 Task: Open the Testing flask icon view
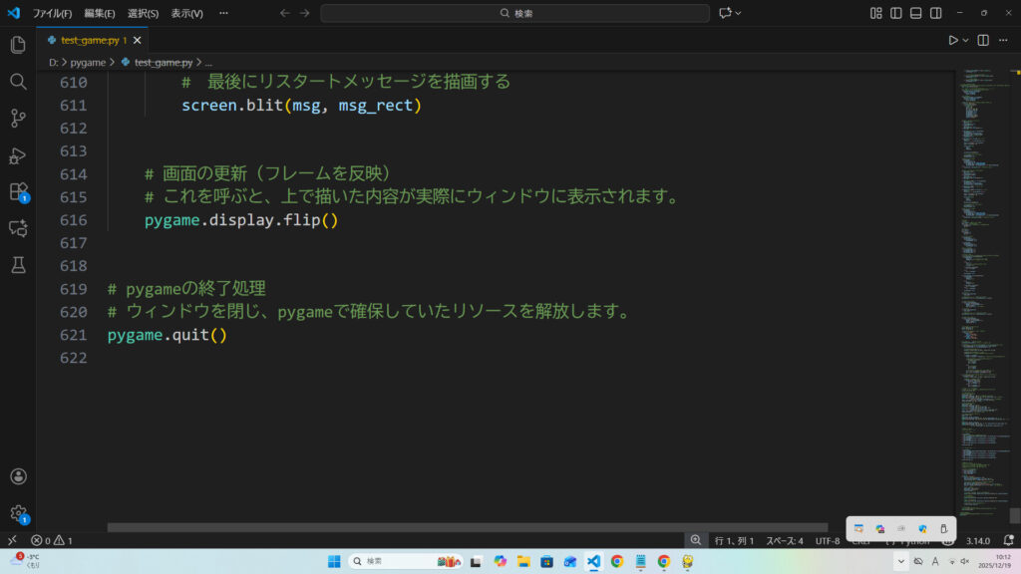(17, 265)
